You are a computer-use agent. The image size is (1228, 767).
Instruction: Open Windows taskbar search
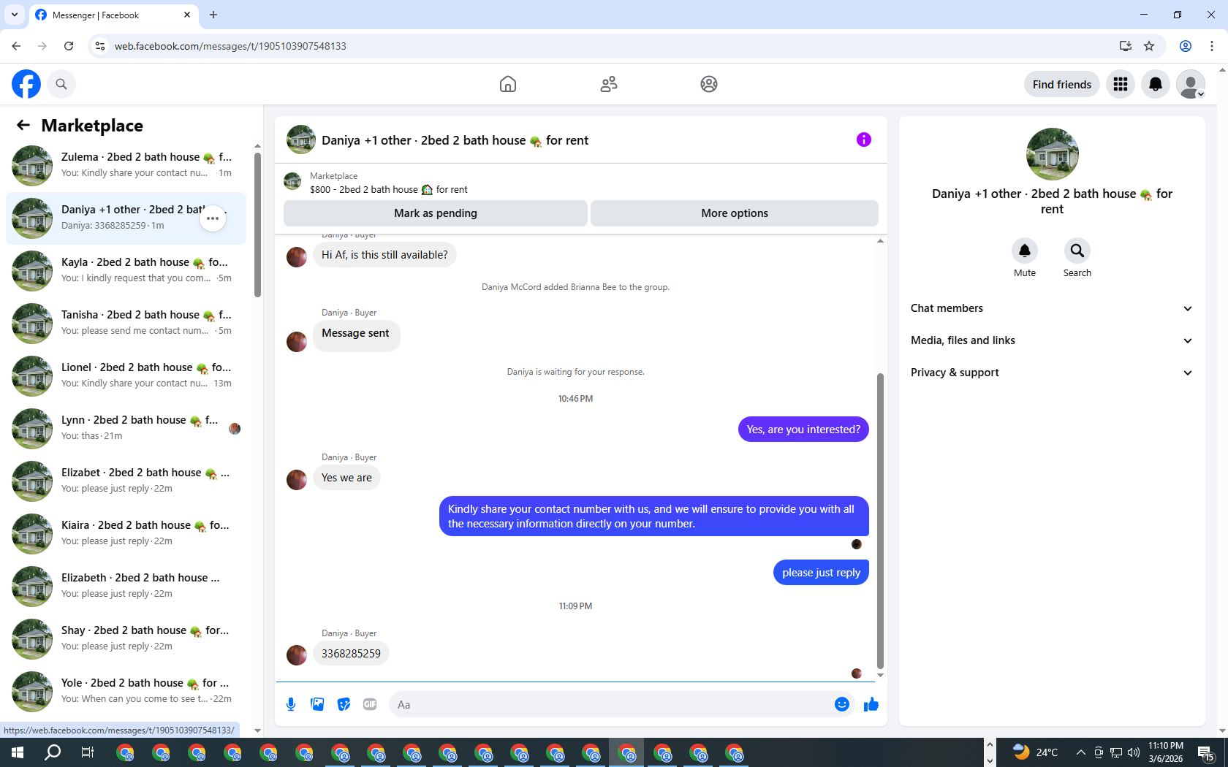click(x=53, y=752)
